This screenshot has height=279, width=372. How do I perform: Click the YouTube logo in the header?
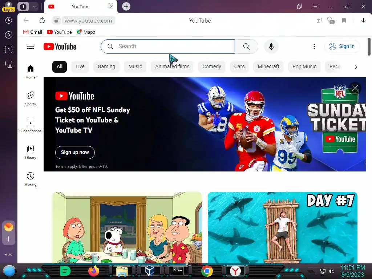click(60, 46)
